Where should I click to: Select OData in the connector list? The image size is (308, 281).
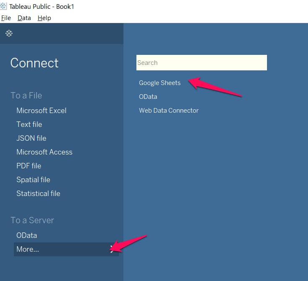[148, 97]
